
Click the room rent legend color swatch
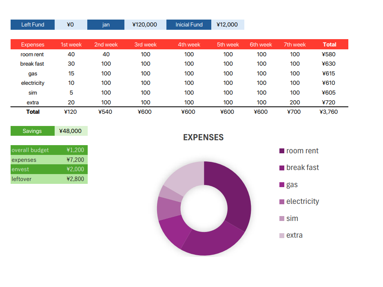click(x=282, y=151)
